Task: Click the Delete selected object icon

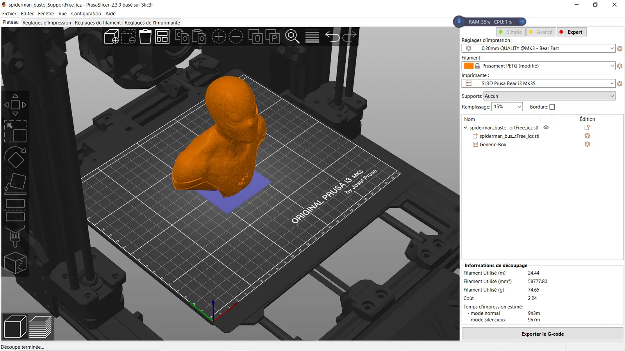Action: click(129, 36)
